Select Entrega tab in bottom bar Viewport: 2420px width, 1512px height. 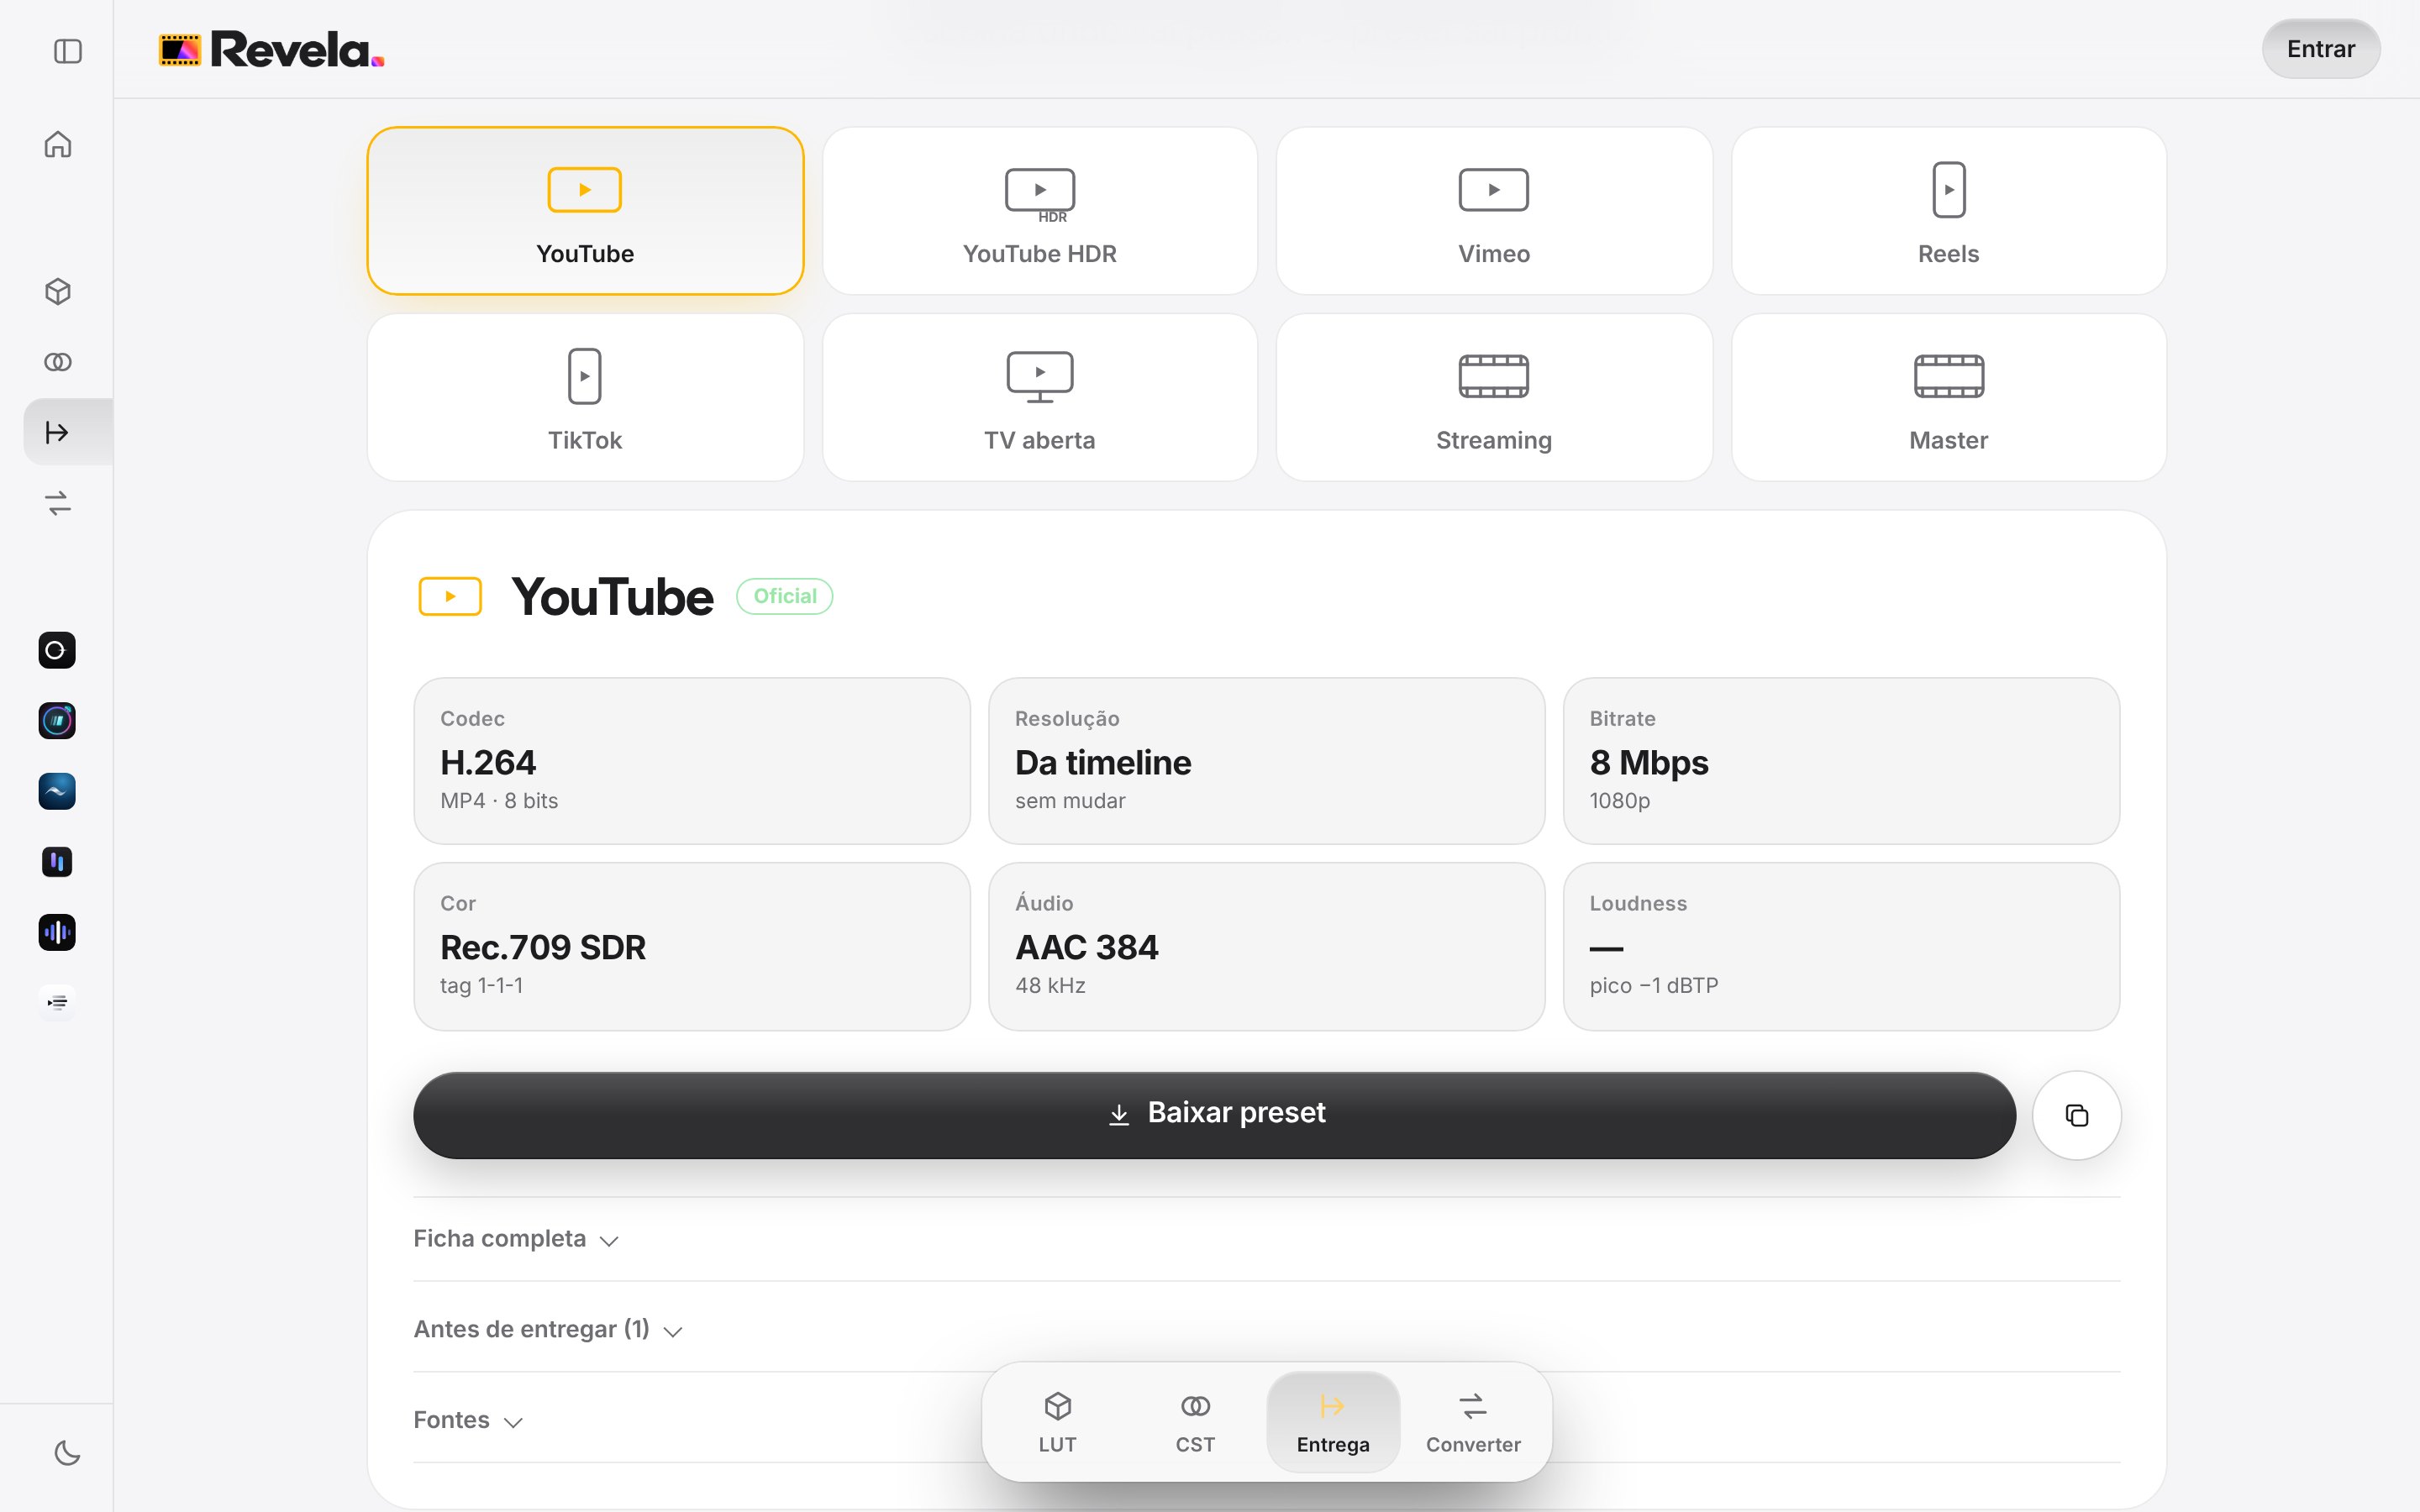pos(1333,1421)
